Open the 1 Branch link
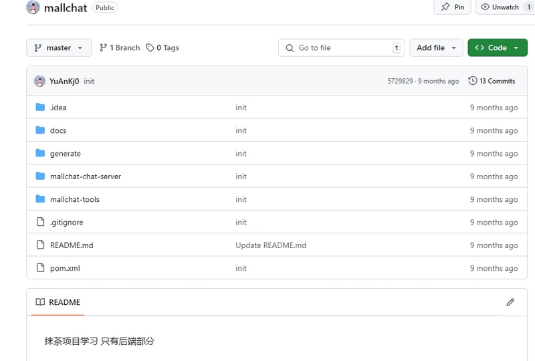 (x=120, y=47)
